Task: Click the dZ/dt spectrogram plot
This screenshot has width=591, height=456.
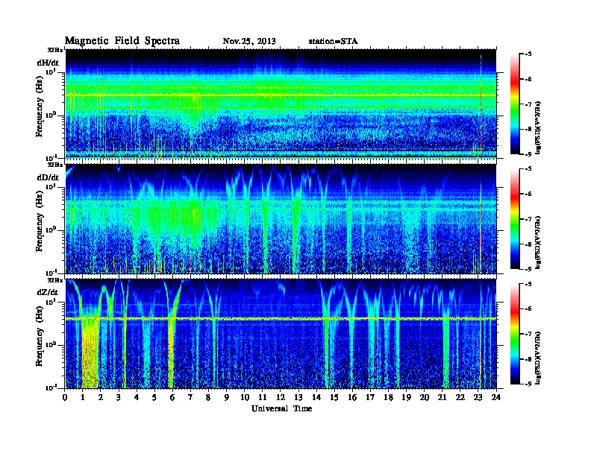Action: (x=281, y=334)
